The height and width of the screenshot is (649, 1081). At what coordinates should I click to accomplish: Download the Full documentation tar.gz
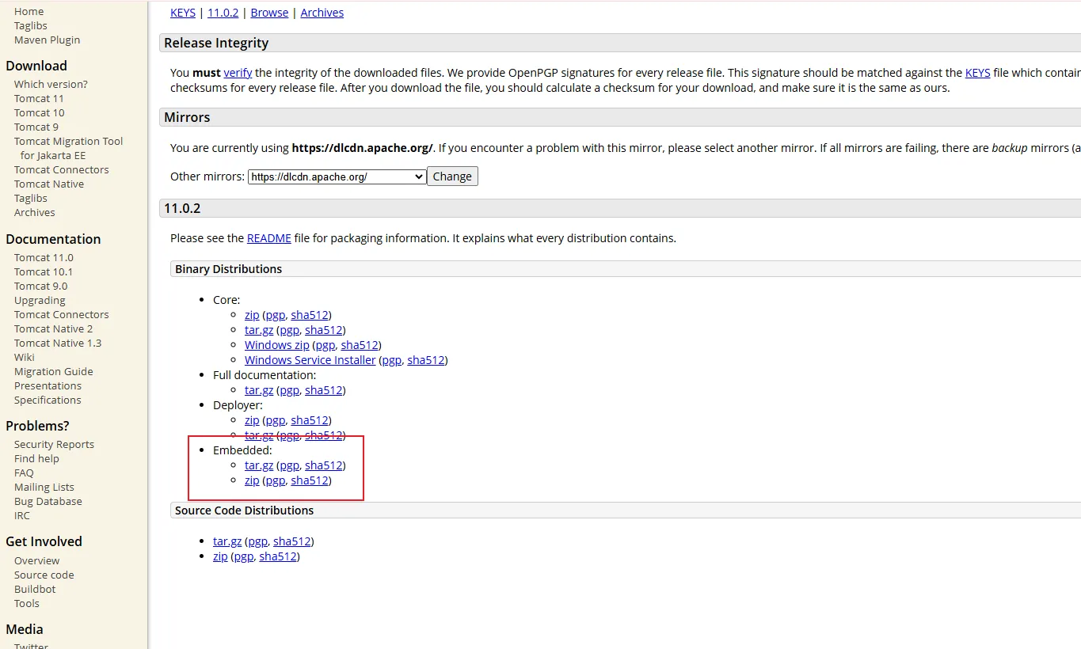pos(259,390)
